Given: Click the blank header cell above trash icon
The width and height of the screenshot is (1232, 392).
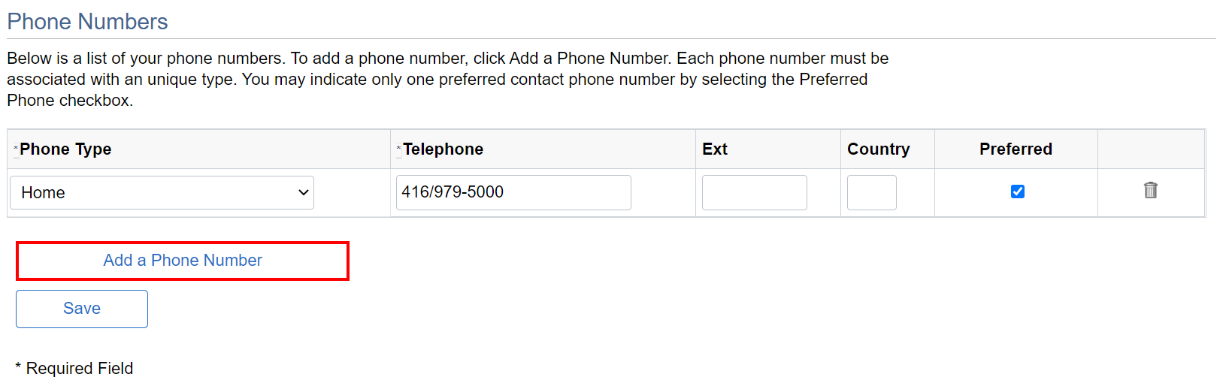Looking at the screenshot, I should tap(1150, 149).
